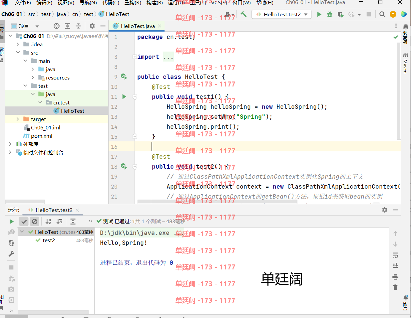Toggle scroll to end of console
This screenshot has height=318, width=411.
click(395, 265)
